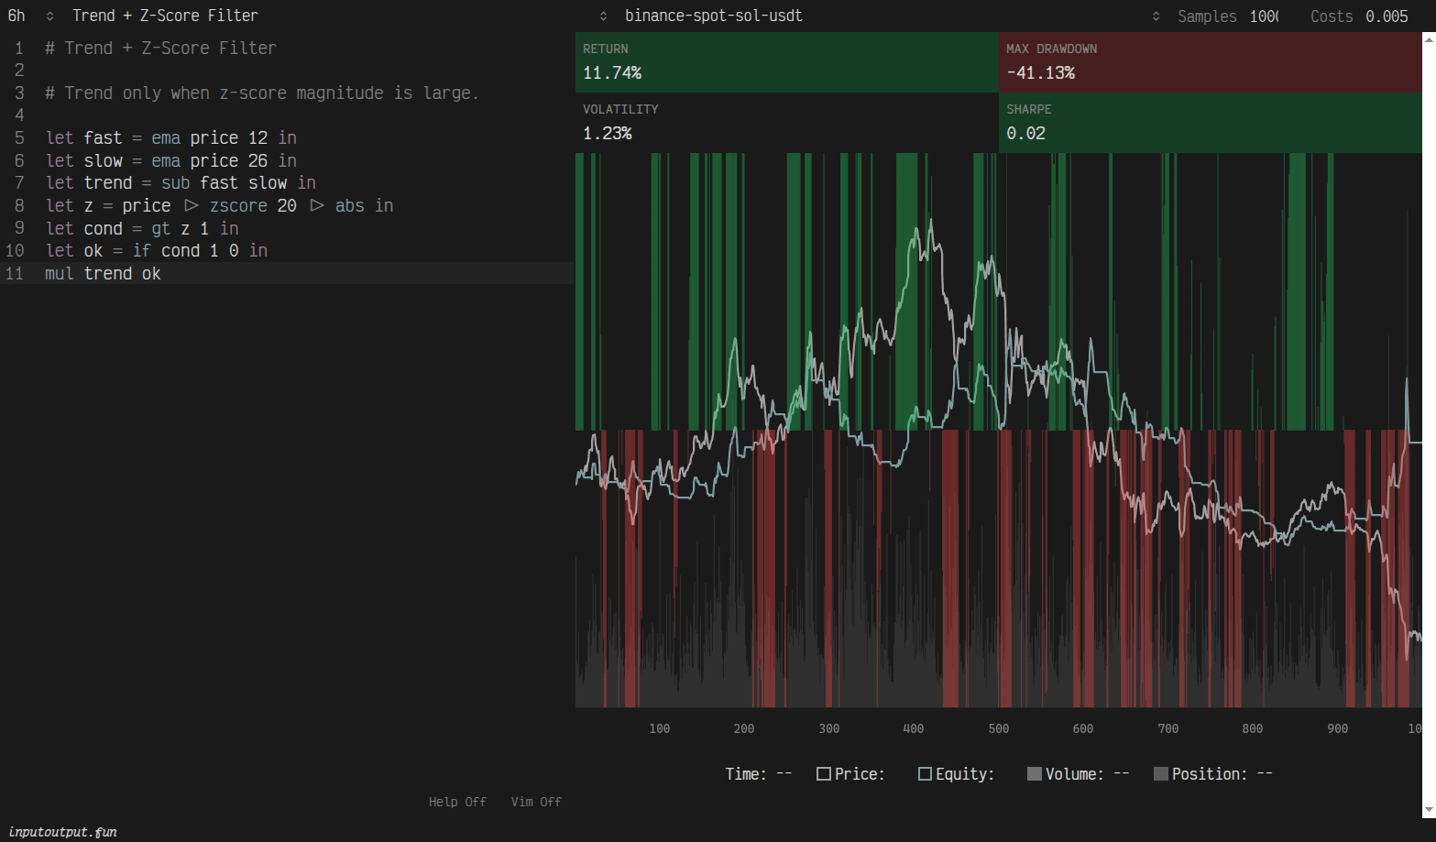Viewport: 1436px width, 842px height.
Task: Toggle the Help Off switch
Action: coord(457,802)
